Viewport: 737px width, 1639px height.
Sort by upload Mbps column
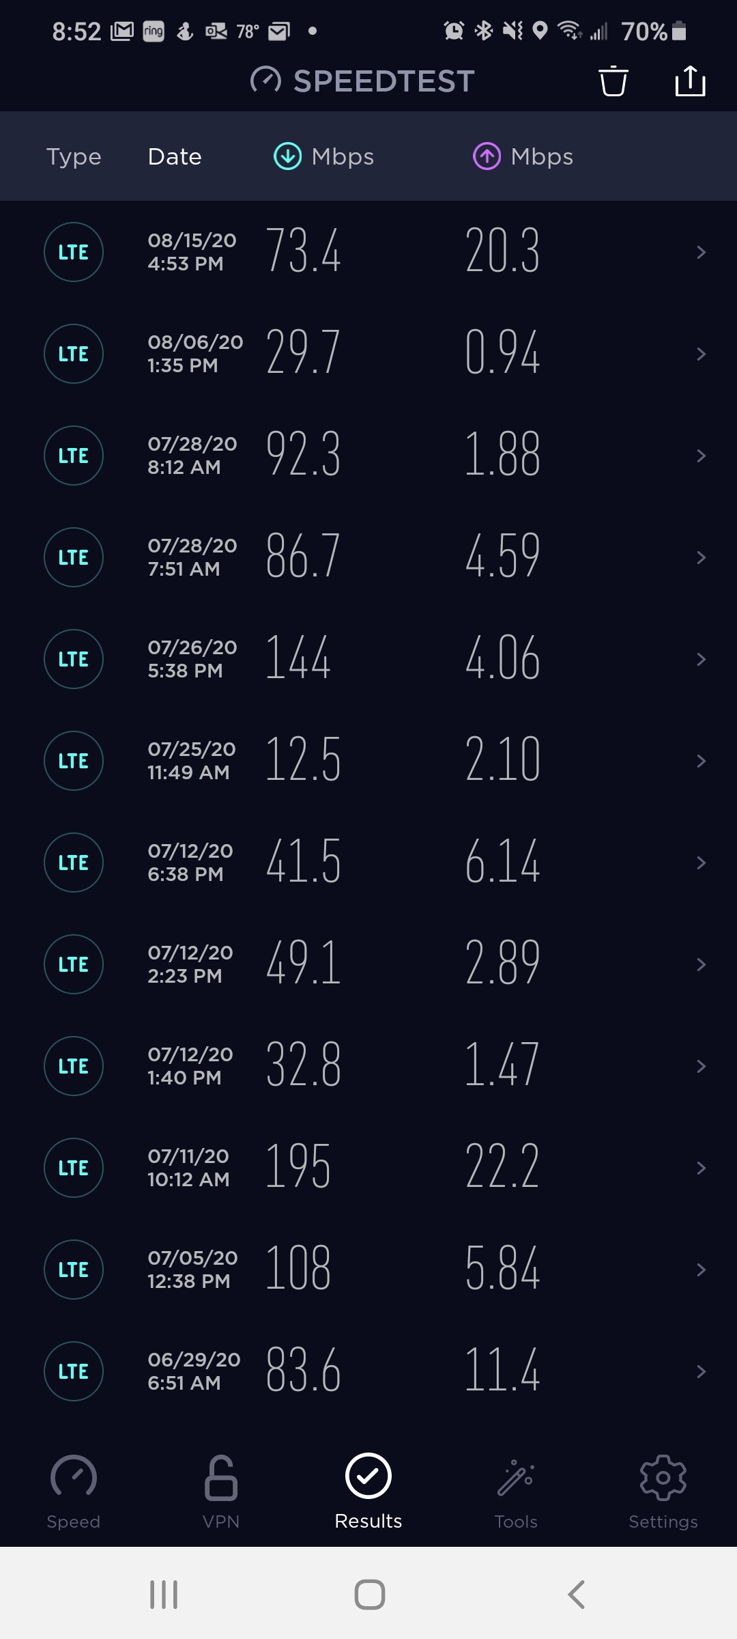tap(523, 156)
